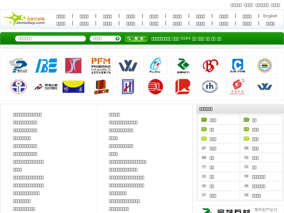The width and height of the screenshot is (284, 213).
Task: Open the blue and yellow 恒昌 logo
Action: [73, 87]
